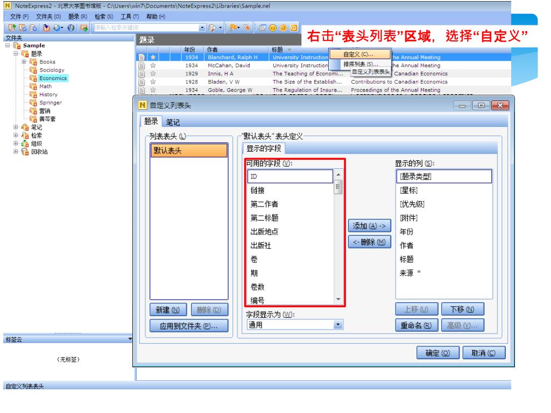
Task: Click the tag label toolbar icon
Action: coord(248,28)
